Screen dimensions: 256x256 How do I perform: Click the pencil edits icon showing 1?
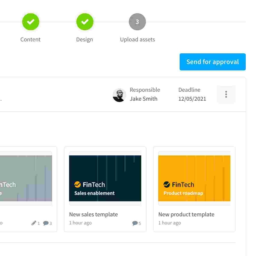tap(34, 223)
